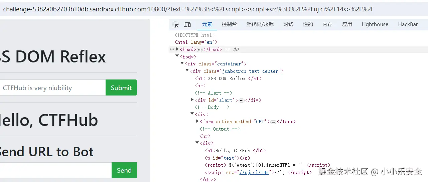Select the hr line below jumbotron h1
The height and width of the screenshot is (182, 428).
[x=200, y=86]
